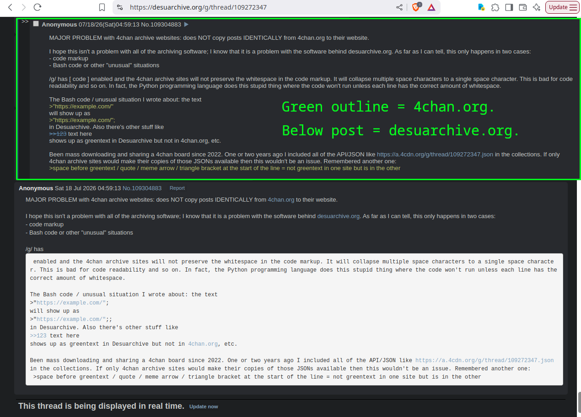Image resolution: width=581 pixels, height=417 pixels.
Task: Click the >> marker left of the 4chan post
Action: [x=25, y=21]
